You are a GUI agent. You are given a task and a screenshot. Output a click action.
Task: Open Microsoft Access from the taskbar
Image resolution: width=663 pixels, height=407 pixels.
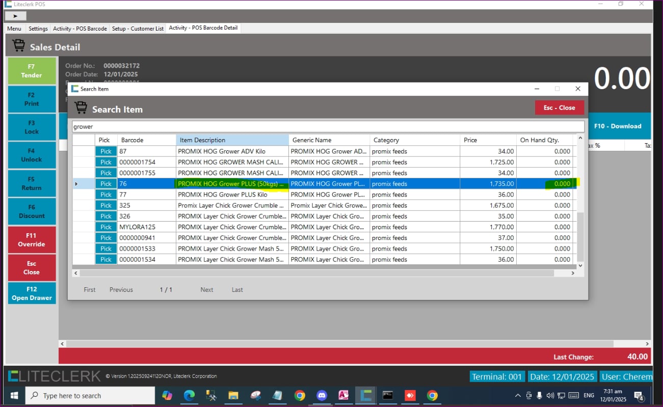coord(343,395)
